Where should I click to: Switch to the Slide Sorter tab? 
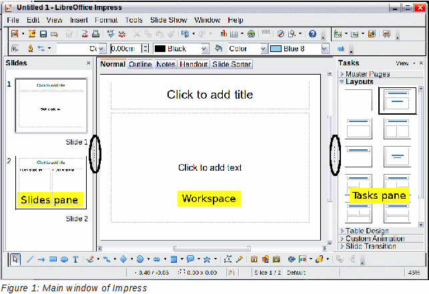tap(232, 64)
